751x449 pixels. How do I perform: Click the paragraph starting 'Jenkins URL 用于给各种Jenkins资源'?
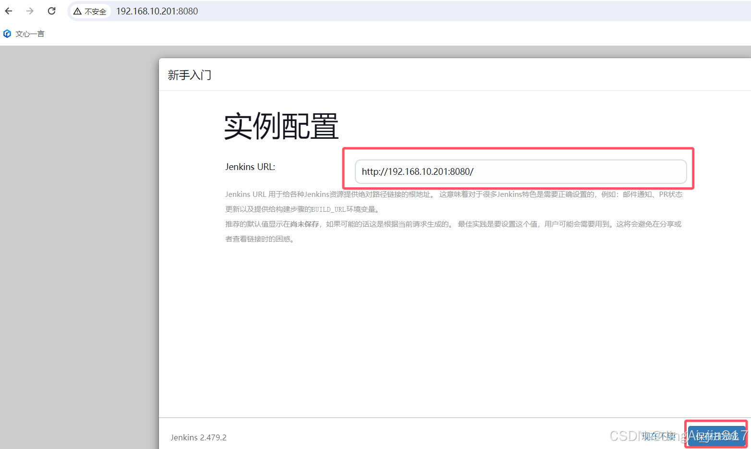pyautogui.click(x=454, y=202)
